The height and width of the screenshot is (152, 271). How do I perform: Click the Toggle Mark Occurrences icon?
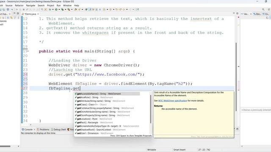[x=90, y=9]
